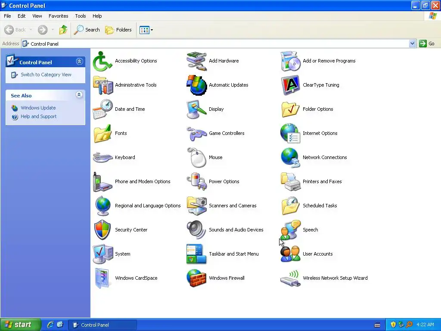Collapse the See Also sidebar section
This screenshot has height=331, width=441.
(79, 95)
